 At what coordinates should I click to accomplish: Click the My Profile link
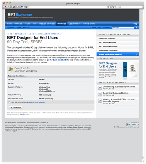click(10, 27)
